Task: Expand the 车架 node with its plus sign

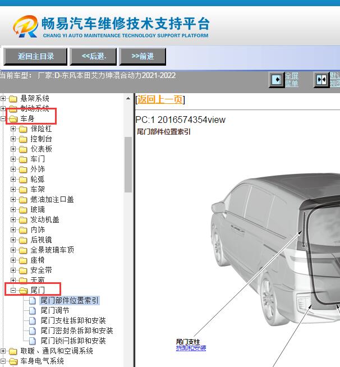Action: (13, 189)
